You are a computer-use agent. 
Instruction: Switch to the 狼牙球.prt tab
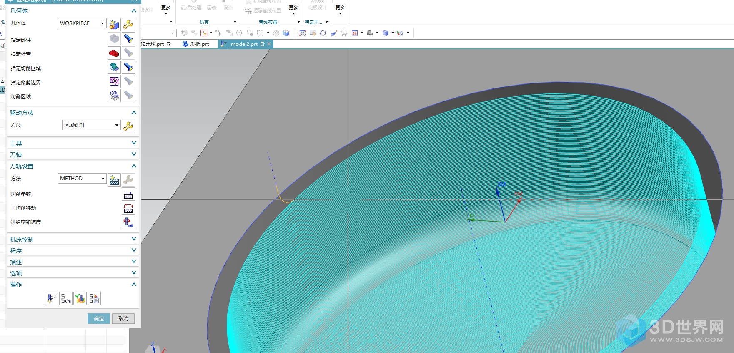(153, 44)
